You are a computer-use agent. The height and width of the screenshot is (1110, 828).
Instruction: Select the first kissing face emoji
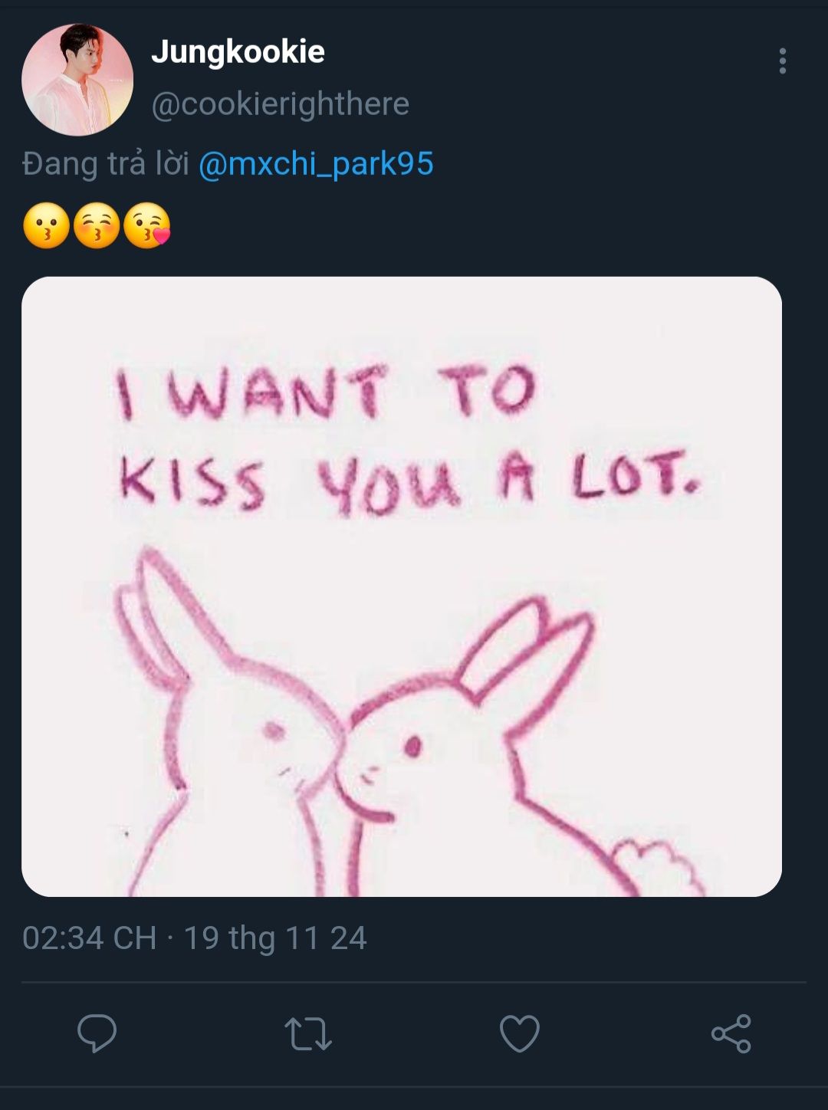(x=47, y=225)
